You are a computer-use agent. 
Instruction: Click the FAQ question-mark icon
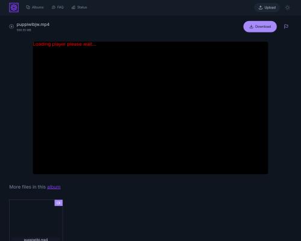(54, 7)
